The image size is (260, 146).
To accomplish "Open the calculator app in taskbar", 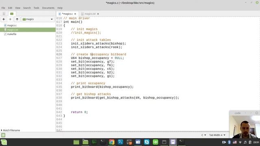I will [x=129, y=142].
